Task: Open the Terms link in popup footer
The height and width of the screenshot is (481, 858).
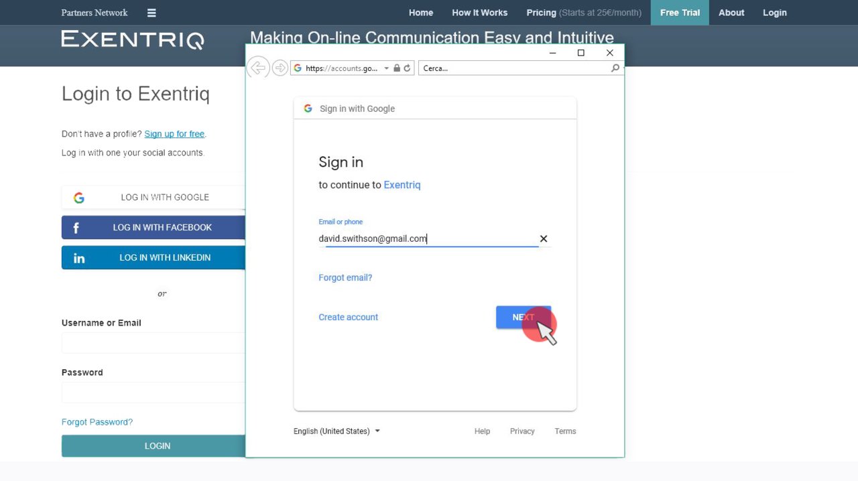Action: click(x=565, y=431)
